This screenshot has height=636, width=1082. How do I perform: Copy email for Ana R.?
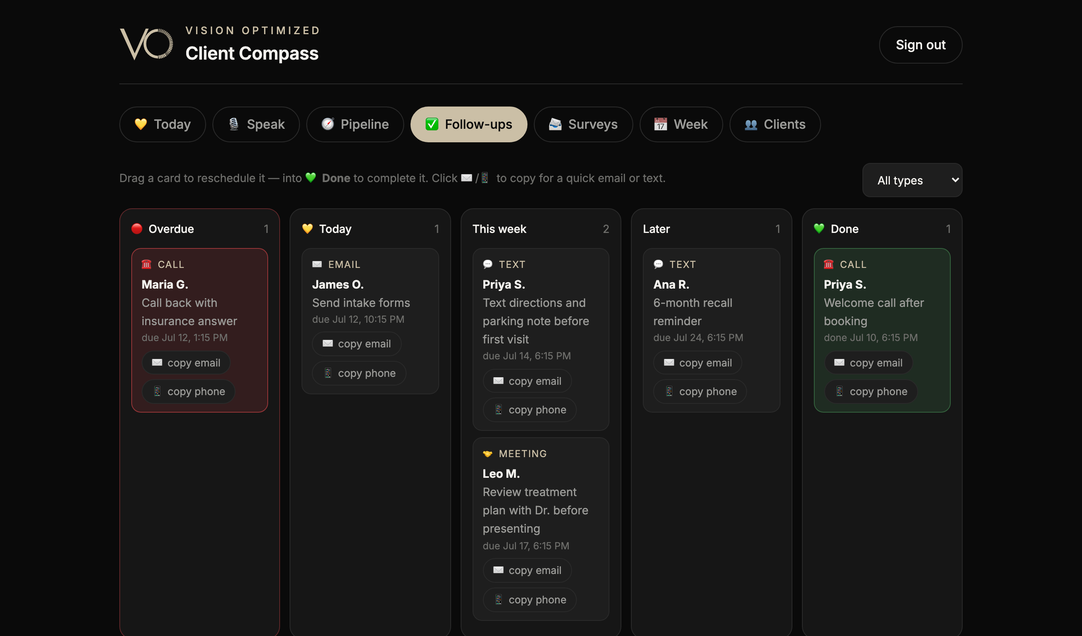point(698,363)
